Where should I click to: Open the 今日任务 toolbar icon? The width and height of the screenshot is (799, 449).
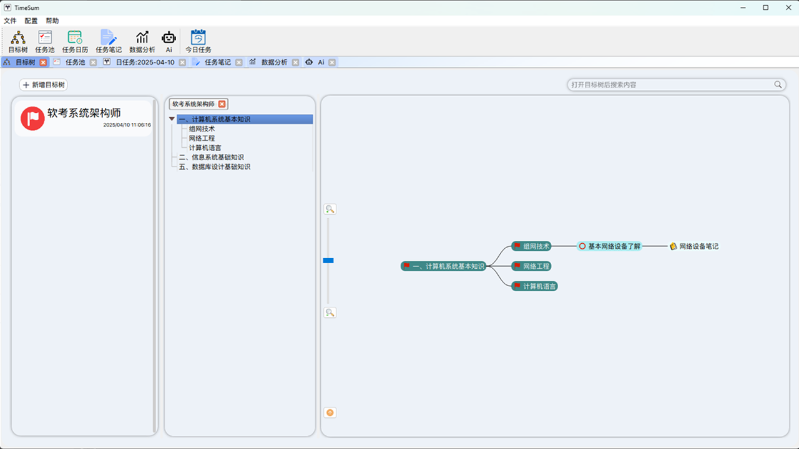click(x=198, y=41)
